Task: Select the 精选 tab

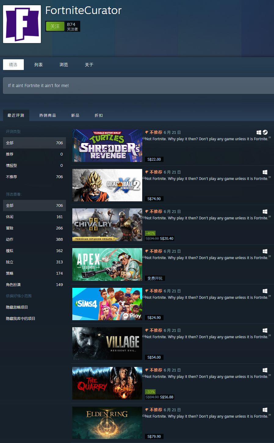Action: pos(13,64)
